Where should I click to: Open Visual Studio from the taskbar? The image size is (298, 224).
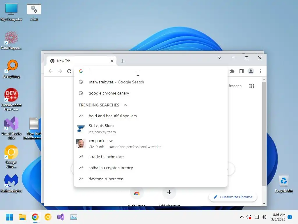point(61,217)
